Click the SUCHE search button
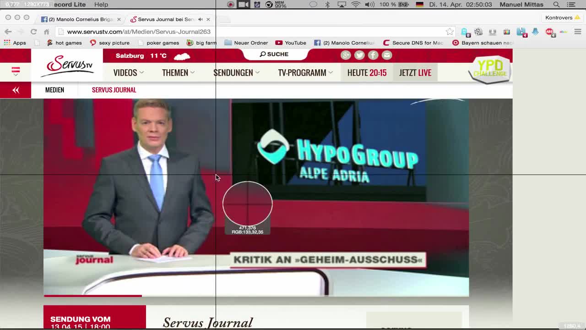 (x=274, y=54)
